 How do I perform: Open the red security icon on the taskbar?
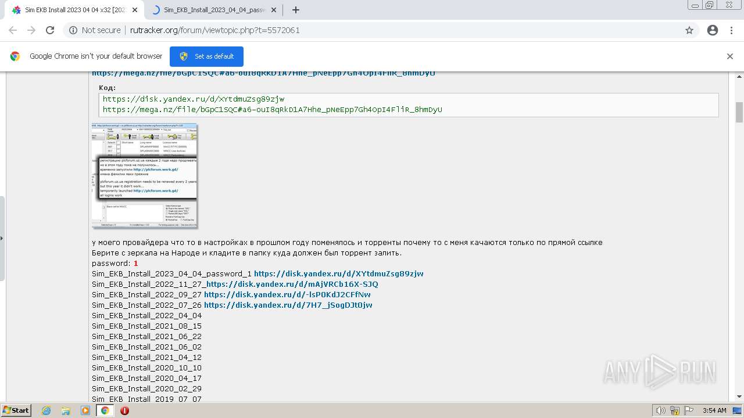point(124,410)
